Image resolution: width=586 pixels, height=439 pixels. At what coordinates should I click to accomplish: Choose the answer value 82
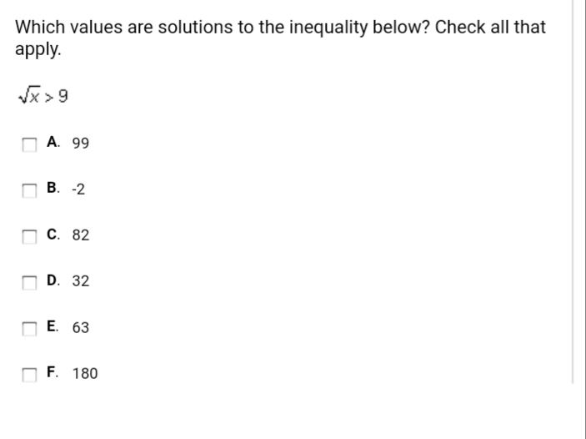(x=81, y=235)
